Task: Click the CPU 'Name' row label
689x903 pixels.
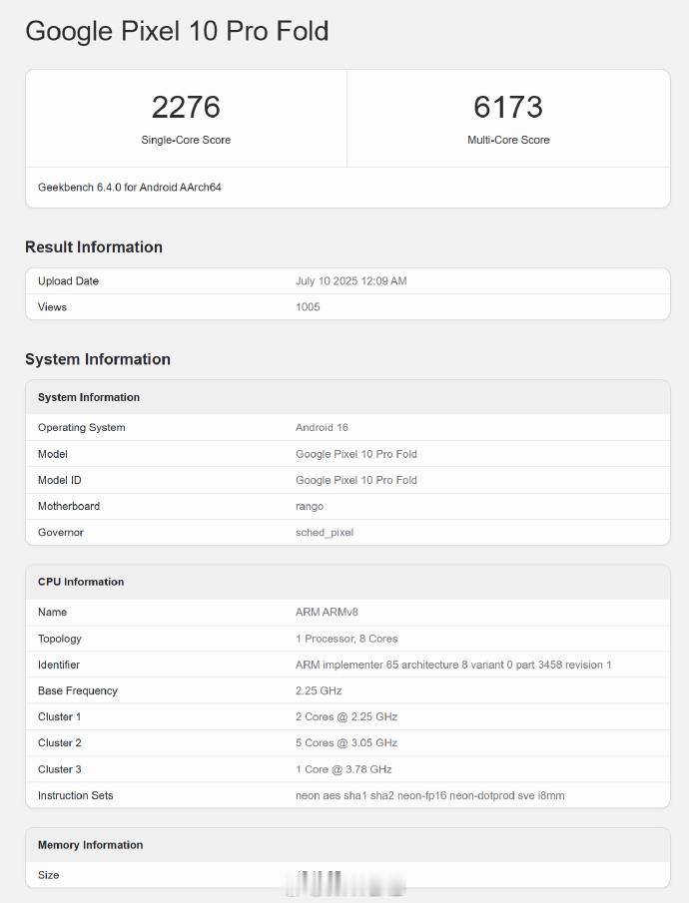Action: click(53, 613)
